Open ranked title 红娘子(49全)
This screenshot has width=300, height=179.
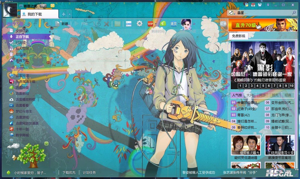(247, 109)
